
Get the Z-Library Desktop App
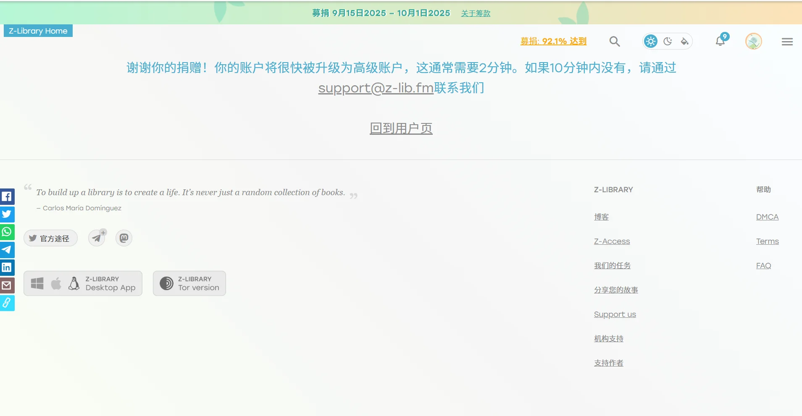click(83, 283)
